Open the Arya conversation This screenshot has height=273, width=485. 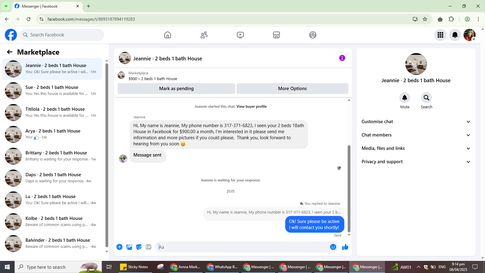click(52, 134)
